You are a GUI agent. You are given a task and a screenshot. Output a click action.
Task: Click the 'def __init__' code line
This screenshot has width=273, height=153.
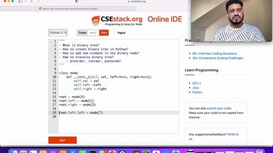(109, 77)
